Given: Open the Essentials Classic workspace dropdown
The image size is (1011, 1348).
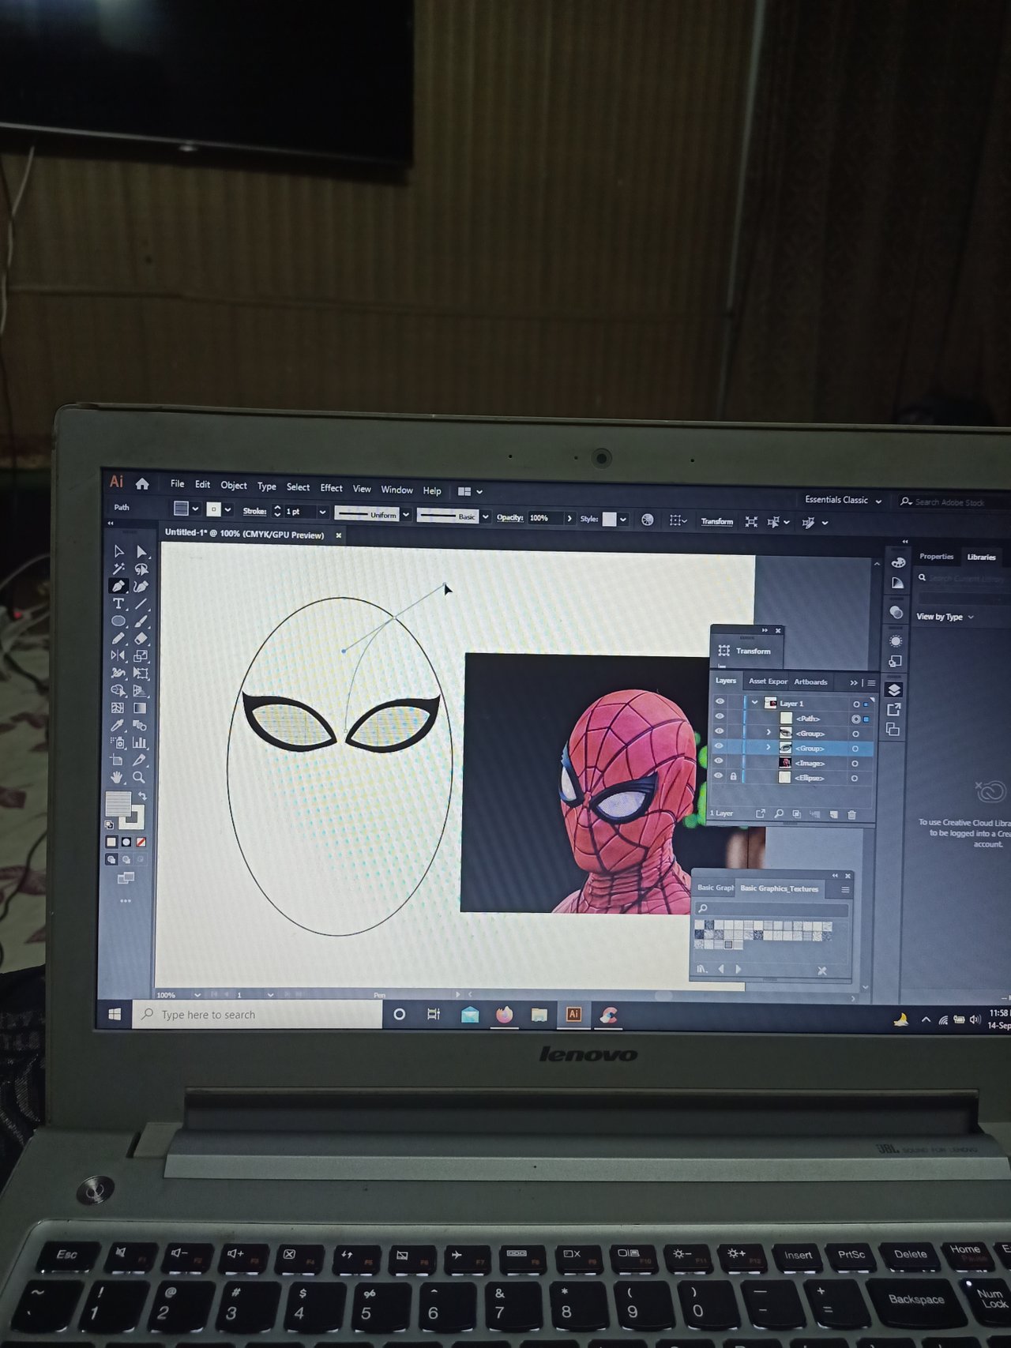Looking at the screenshot, I should coord(843,500).
